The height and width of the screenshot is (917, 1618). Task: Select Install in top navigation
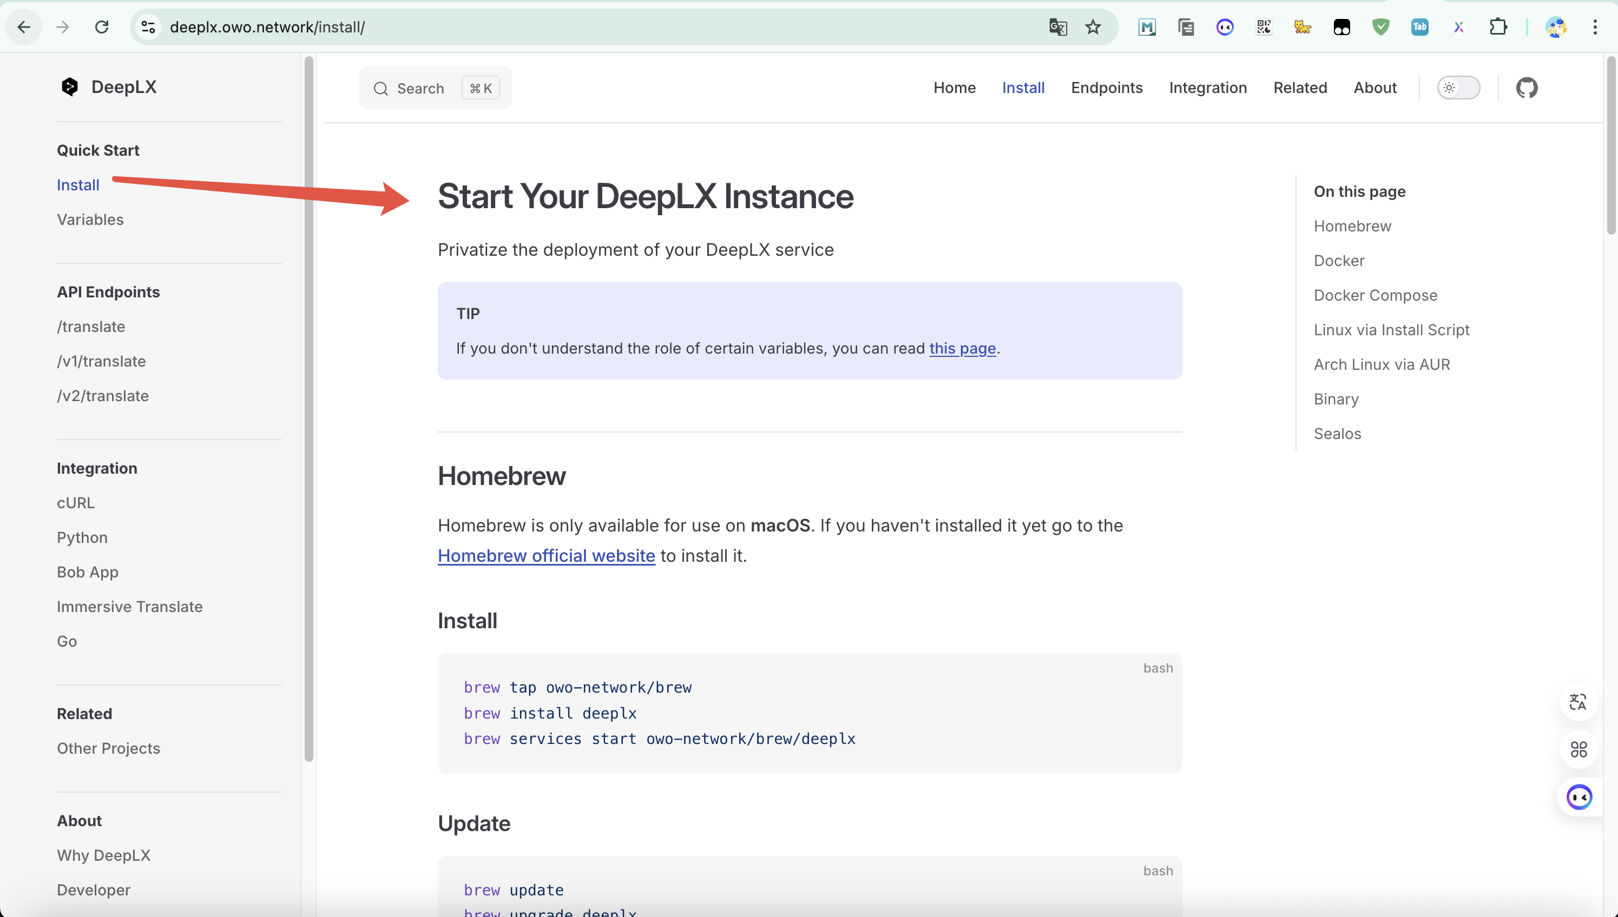(1023, 88)
